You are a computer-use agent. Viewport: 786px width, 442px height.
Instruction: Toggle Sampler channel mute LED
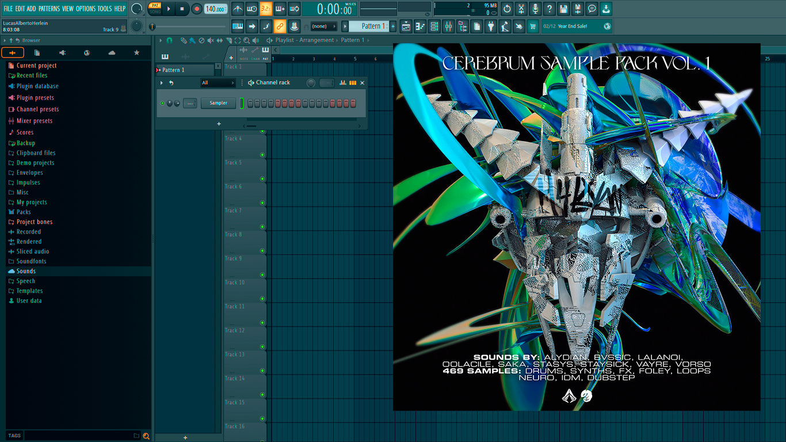(162, 103)
